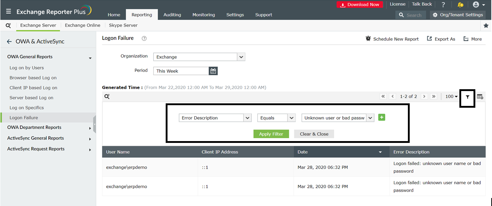Add another filter condition with plus
Viewport: 492px width, 206px height.
pyautogui.click(x=381, y=117)
